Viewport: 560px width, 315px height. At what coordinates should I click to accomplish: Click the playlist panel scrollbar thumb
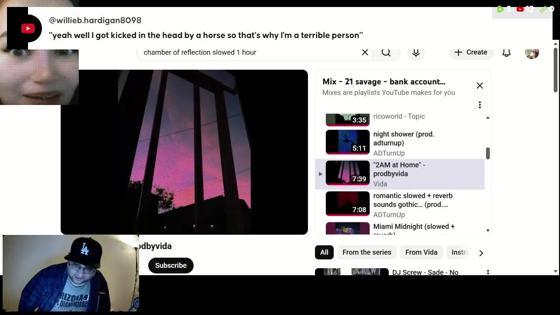click(488, 153)
